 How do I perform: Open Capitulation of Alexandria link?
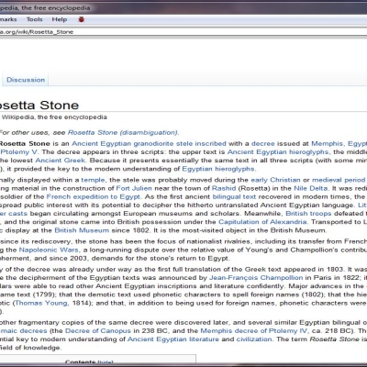click(x=263, y=221)
